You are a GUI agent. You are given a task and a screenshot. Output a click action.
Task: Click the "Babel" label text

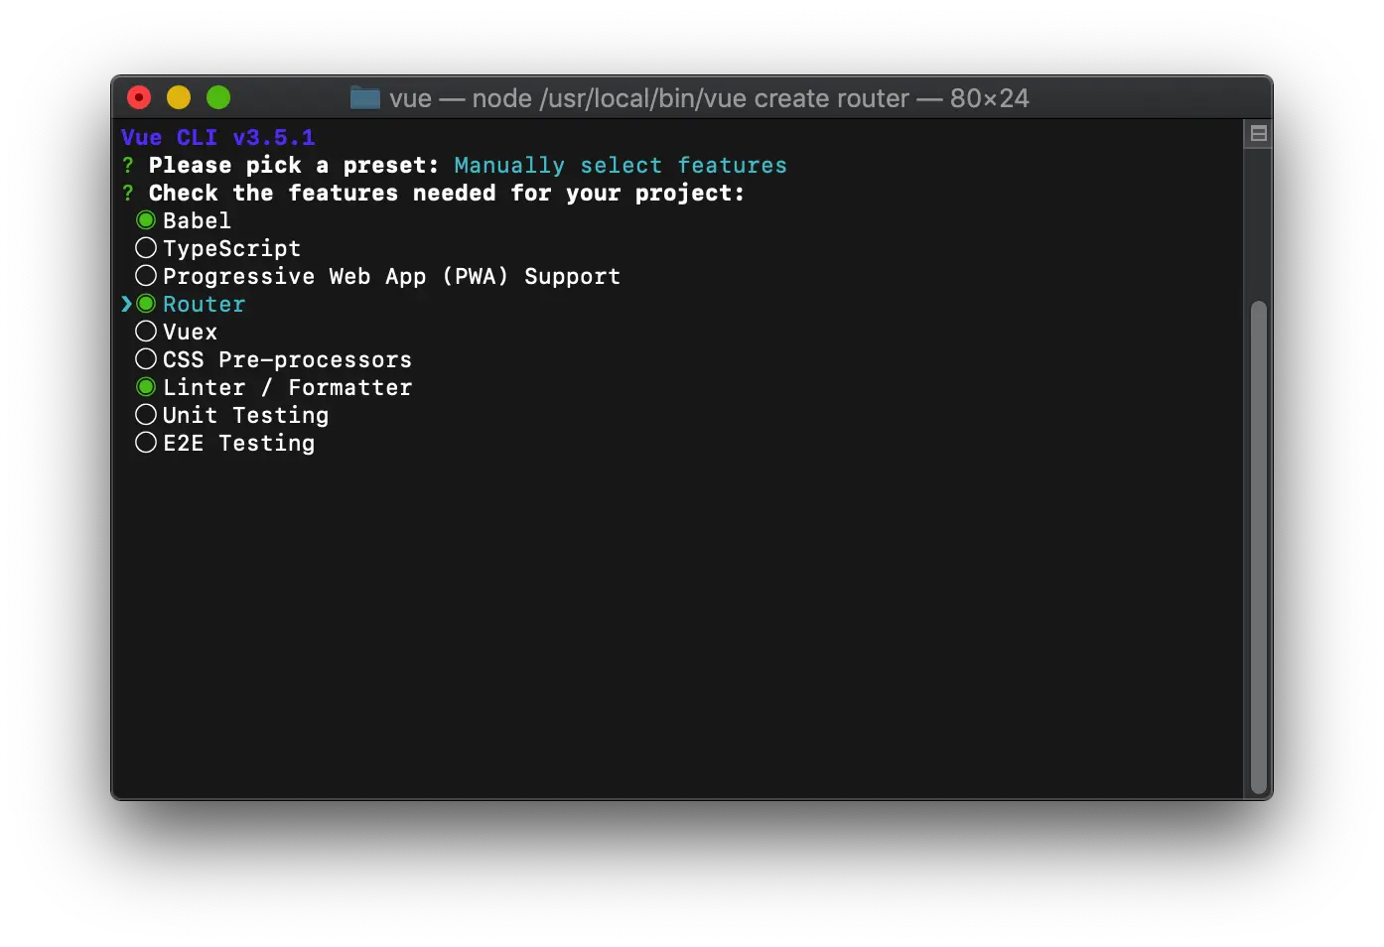pyautogui.click(x=197, y=220)
